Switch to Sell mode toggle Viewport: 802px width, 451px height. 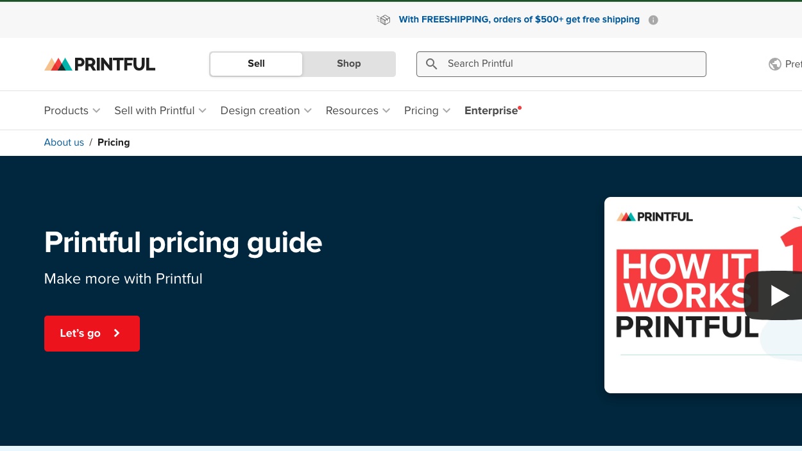256,64
